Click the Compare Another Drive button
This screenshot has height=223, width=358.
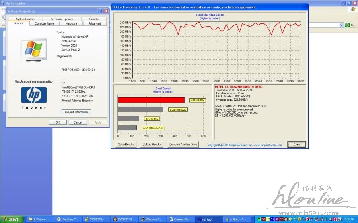(183, 145)
